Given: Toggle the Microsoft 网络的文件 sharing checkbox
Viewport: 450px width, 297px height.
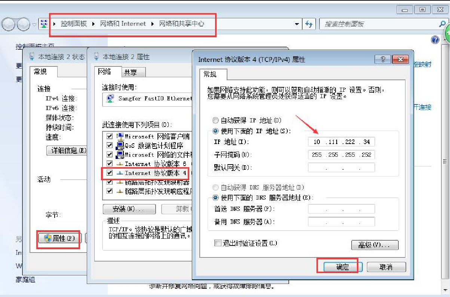Looking at the screenshot, I should (x=110, y=154).
